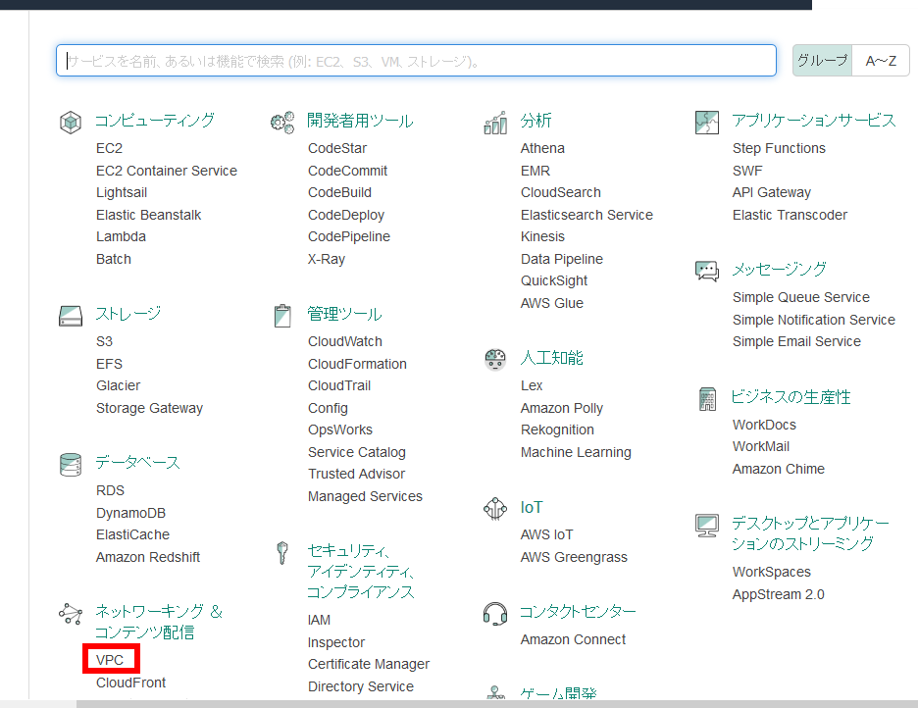This screenshot has height=708, width=918.
Task: Open the Glacier service
Action: 119,385
